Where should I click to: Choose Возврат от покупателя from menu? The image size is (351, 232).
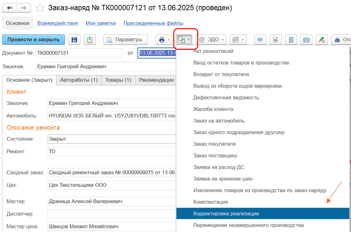[x=221, y=74]
